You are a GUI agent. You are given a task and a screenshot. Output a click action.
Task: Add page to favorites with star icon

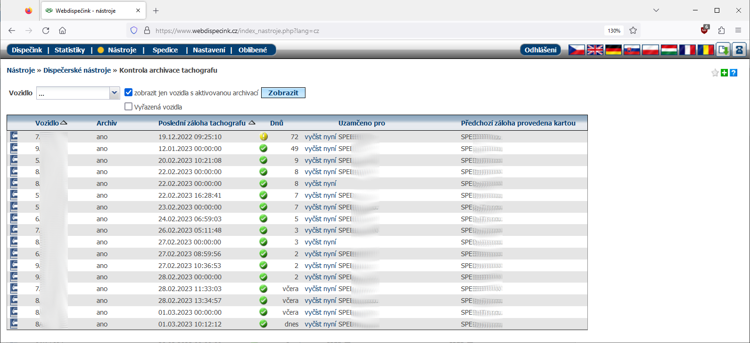pos(715,73)
